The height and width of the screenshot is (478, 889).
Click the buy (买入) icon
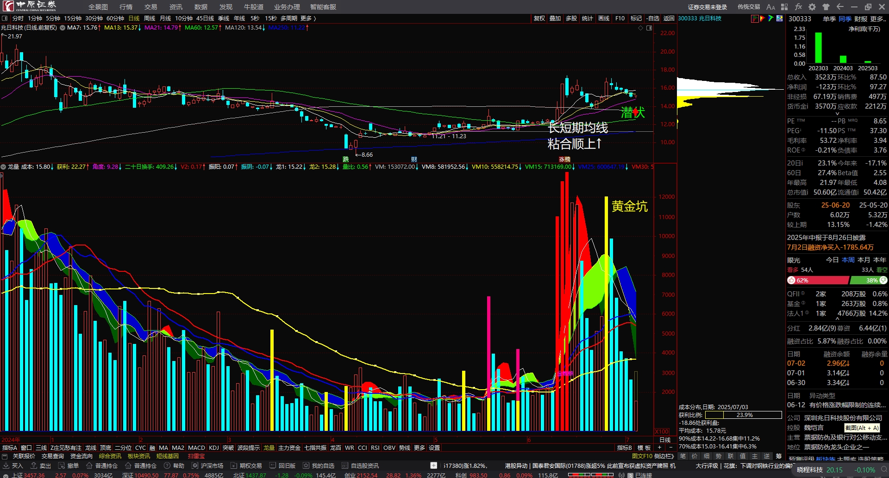click(x=6, y=466)
